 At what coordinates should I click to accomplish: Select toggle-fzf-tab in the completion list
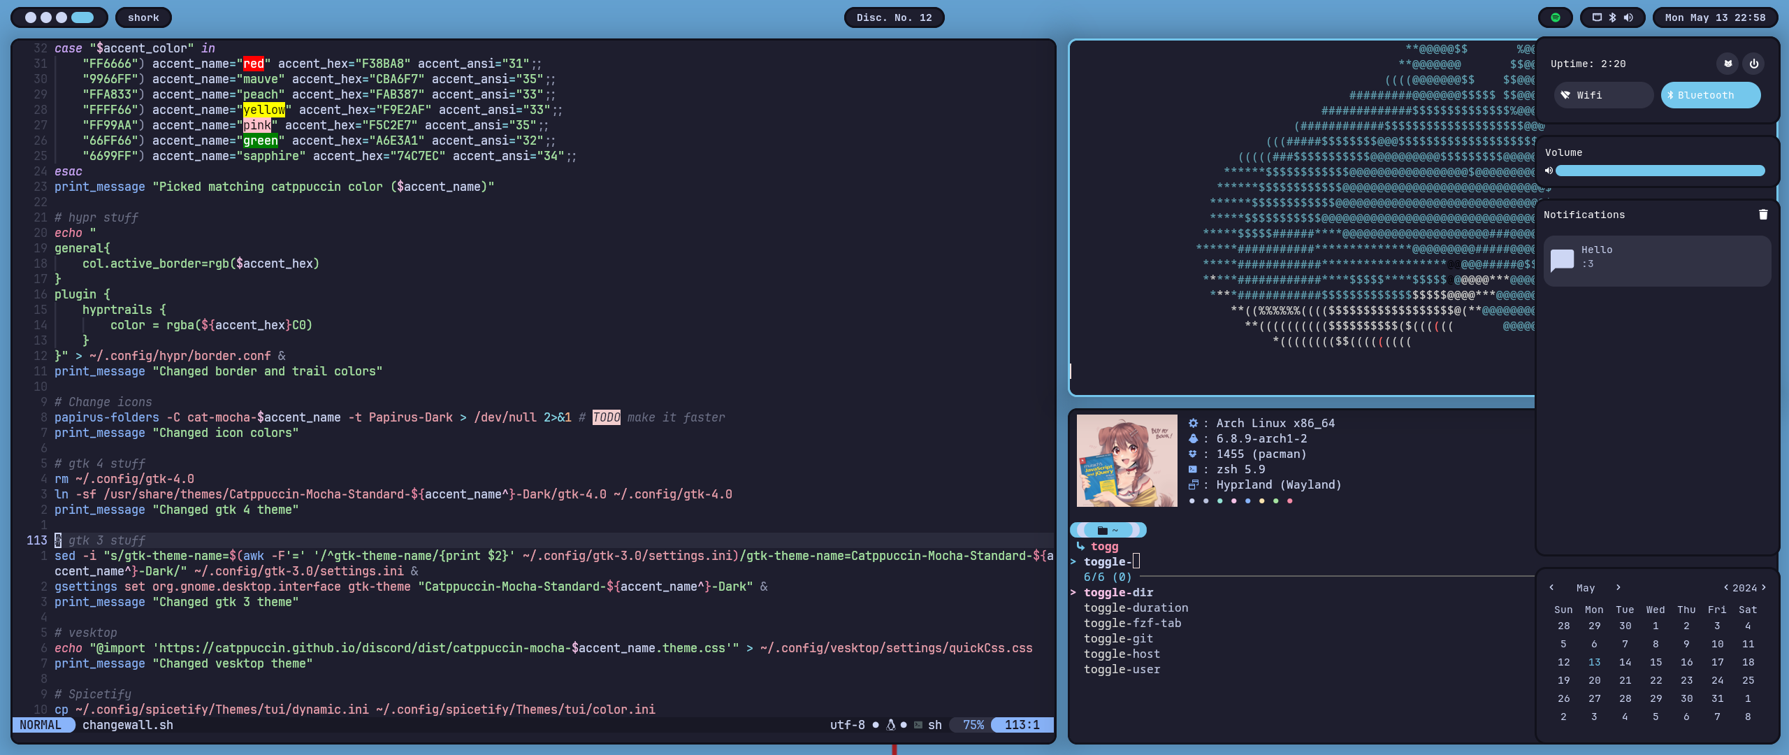[1132, 623]
